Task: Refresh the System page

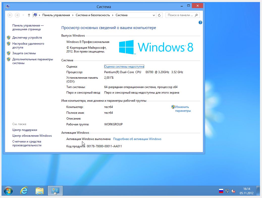Action: [x=159, y=15]
